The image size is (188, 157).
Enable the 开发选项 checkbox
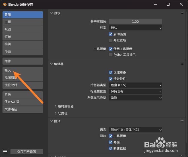(111, 40)
